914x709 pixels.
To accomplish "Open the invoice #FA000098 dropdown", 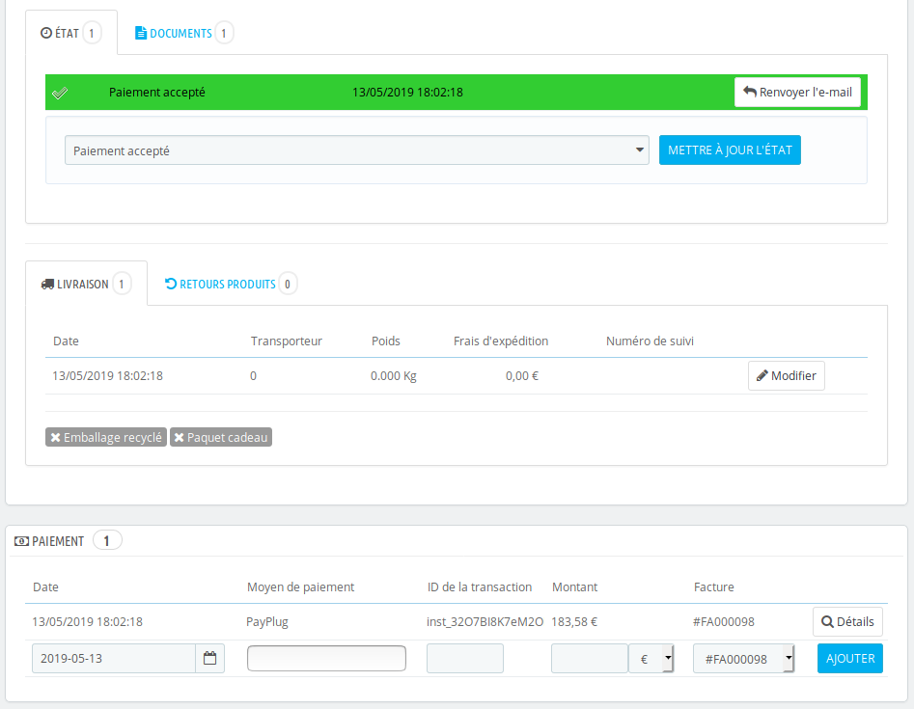I will (743, 659).
